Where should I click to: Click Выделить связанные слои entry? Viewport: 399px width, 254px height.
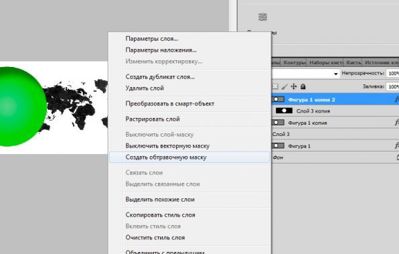pyautogui.click(x=163, y=184)
